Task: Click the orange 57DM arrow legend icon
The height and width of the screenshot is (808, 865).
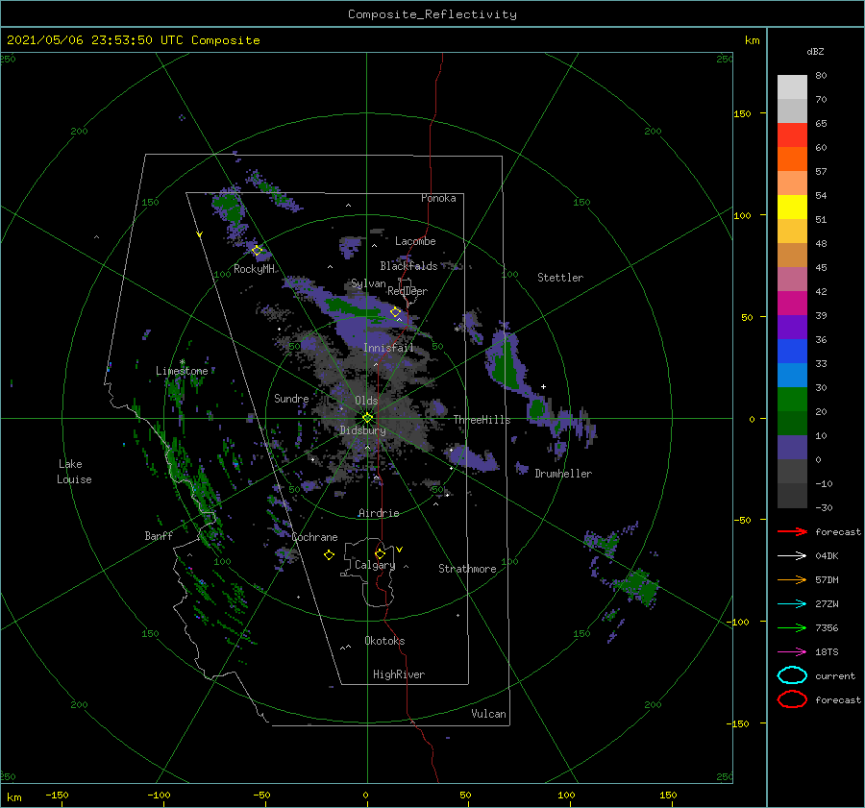Action: (792, 579)
